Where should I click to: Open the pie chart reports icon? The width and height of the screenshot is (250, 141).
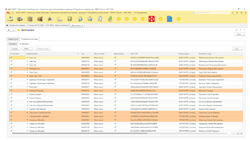click(x=80, y=19)
